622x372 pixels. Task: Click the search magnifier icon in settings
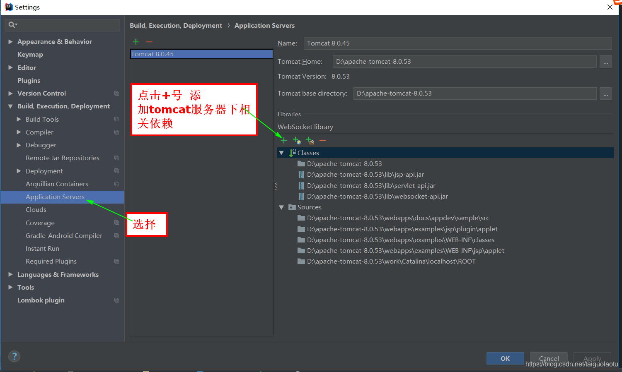pos(12,25)
